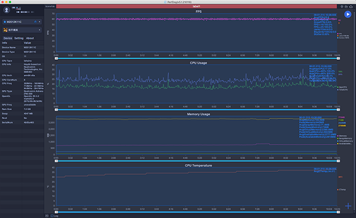The width and height of the screenshot is (356, 218).
Task: Switch to the Setting tab
Action: [x=19, y=38]
